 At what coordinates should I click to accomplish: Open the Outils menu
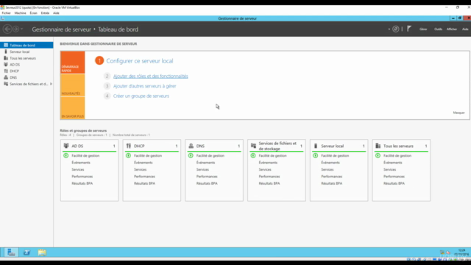(438, 29)
